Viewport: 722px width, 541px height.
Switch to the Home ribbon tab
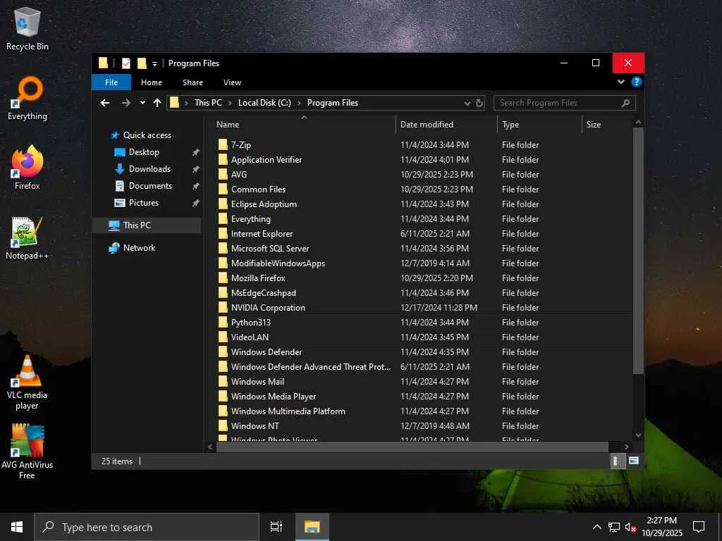(152, 82)
